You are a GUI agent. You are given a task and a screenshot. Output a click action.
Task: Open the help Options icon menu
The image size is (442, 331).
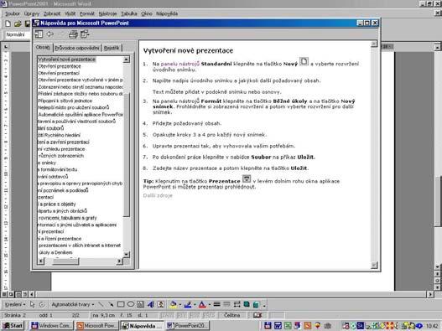[85, 34]
